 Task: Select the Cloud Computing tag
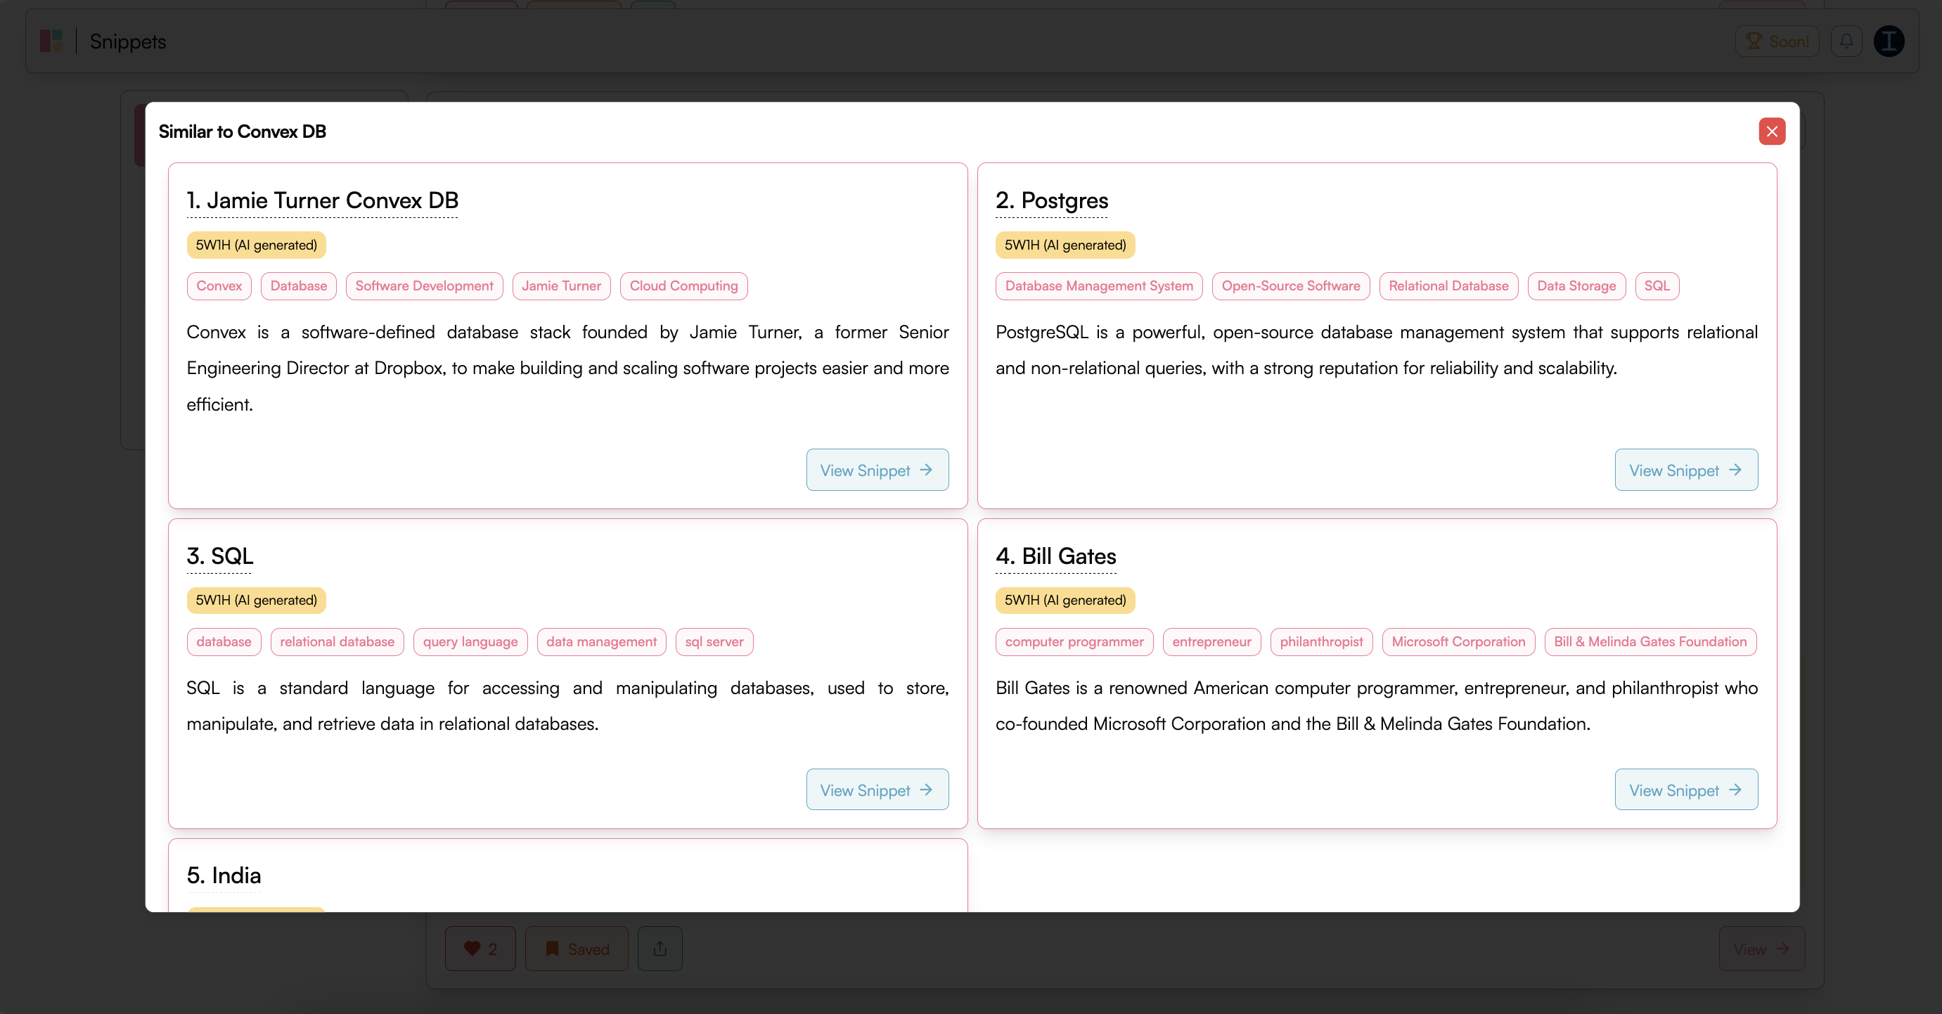(683, 285)
